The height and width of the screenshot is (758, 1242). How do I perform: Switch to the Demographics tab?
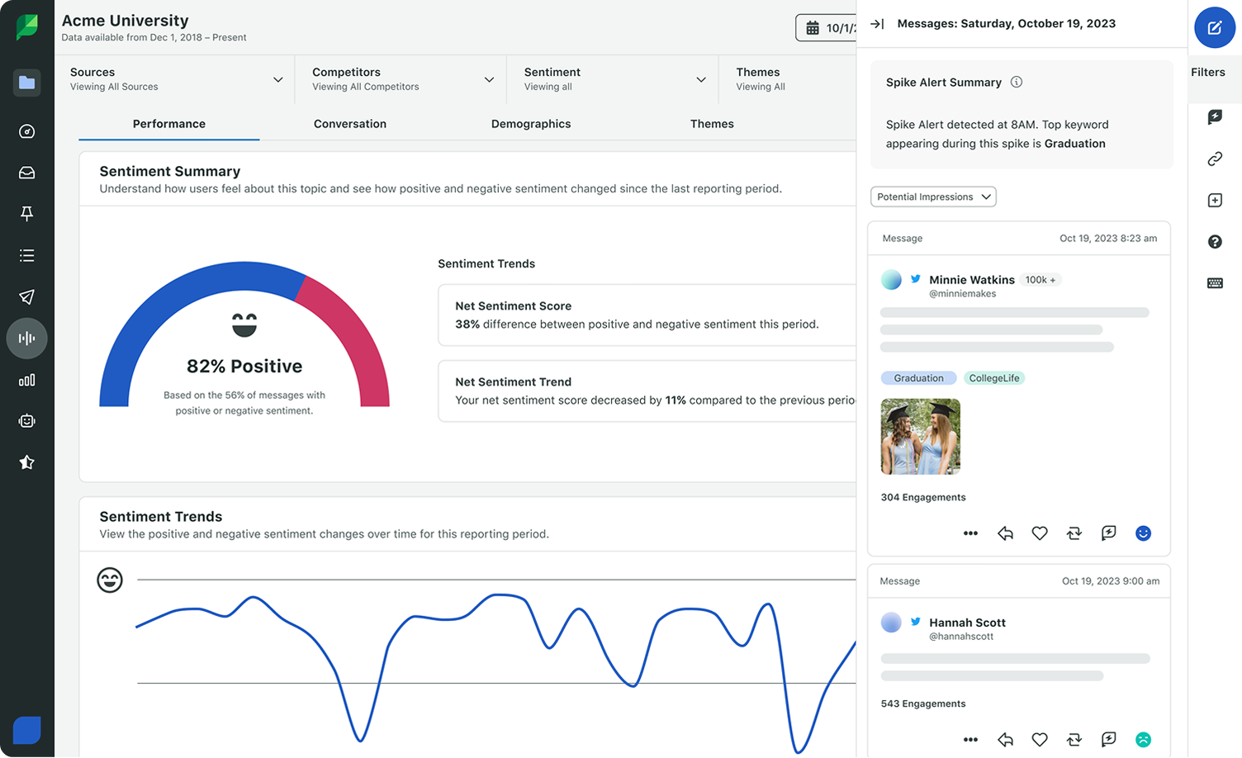click(531, 124)
